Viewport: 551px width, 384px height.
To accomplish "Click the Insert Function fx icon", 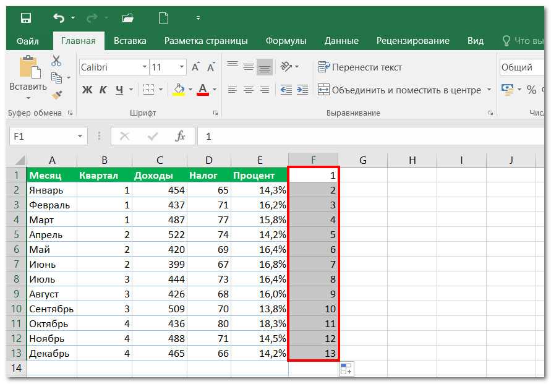I will click(180, 136).
